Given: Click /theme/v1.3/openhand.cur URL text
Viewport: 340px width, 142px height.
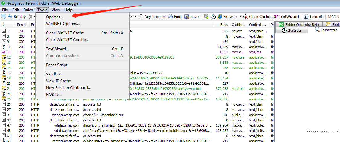Looking at the screenshot, I should pos(103,115).
